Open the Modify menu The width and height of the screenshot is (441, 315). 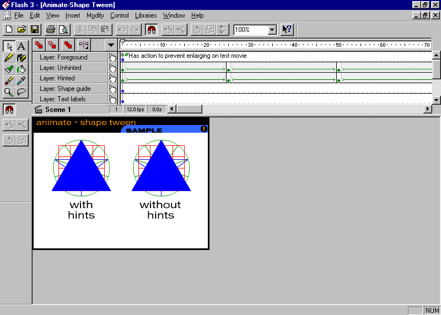(95, 15)
